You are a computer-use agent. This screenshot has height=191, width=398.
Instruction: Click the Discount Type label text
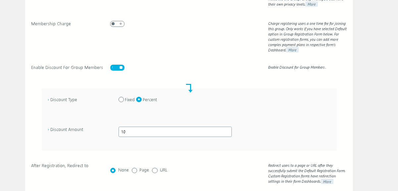click(x=64, y=100)
